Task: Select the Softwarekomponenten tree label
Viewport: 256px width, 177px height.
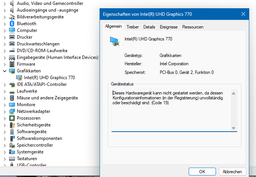Action: tap(39, 138)
